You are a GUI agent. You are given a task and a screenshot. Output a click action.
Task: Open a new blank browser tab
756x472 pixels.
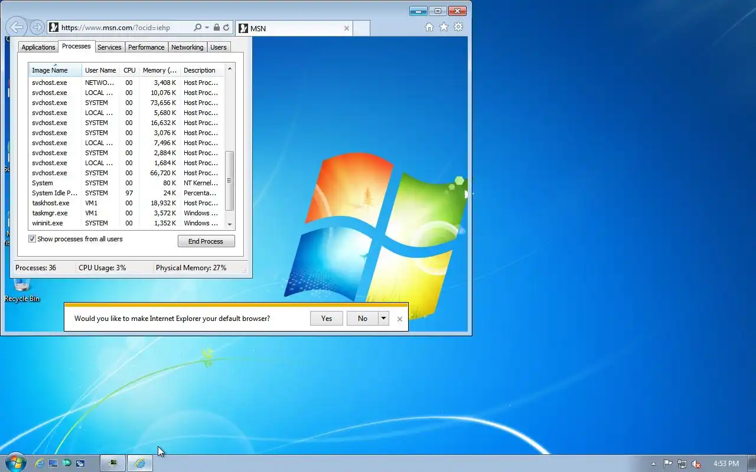(361, 28)
